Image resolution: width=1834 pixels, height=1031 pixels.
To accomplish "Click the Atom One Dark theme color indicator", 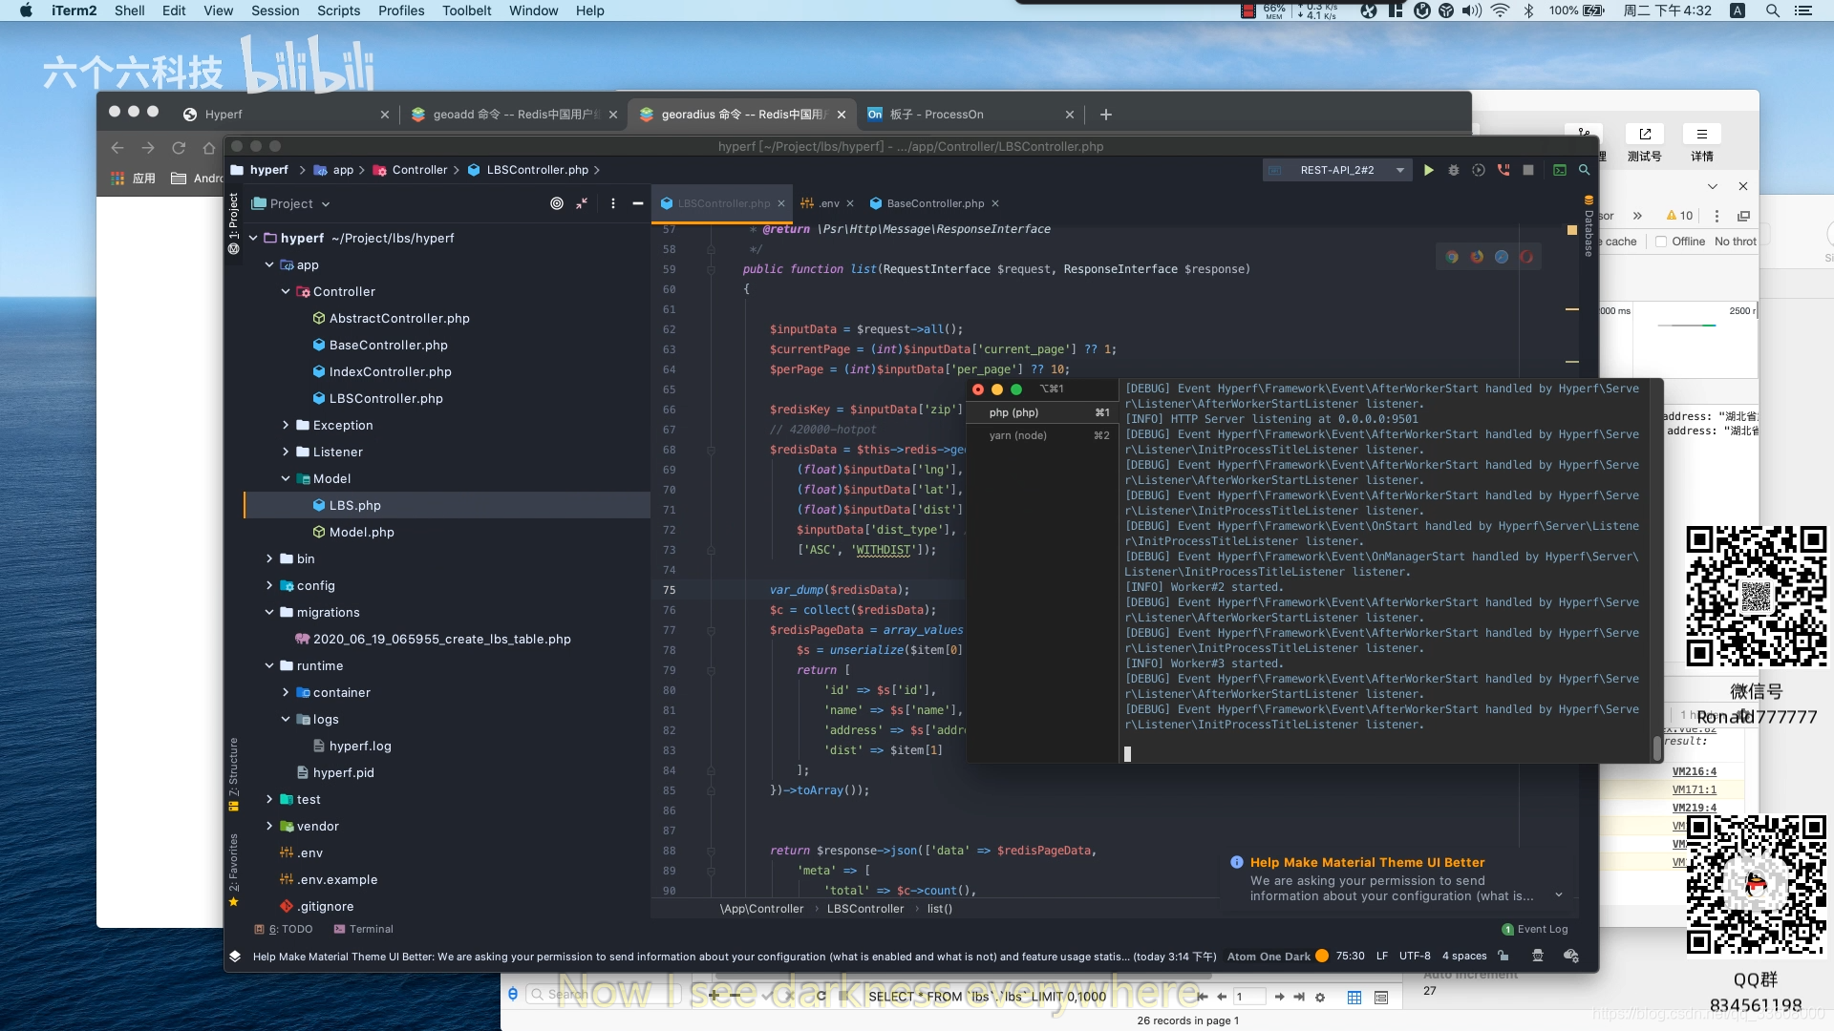I will click(1322, 956).
